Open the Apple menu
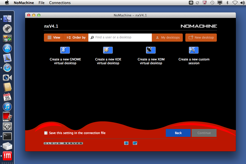Viewport: 246px width, 164px height. (x=7, y=3)
